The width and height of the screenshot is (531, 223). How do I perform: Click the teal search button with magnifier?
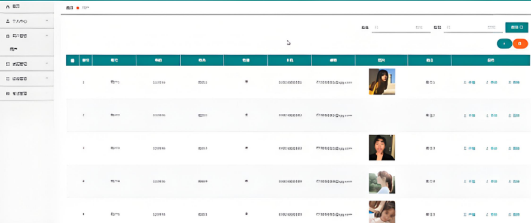point(517,27)
